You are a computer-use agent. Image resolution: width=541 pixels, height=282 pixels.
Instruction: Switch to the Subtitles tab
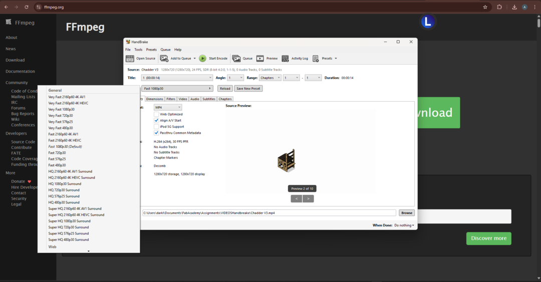coord(209,99)
